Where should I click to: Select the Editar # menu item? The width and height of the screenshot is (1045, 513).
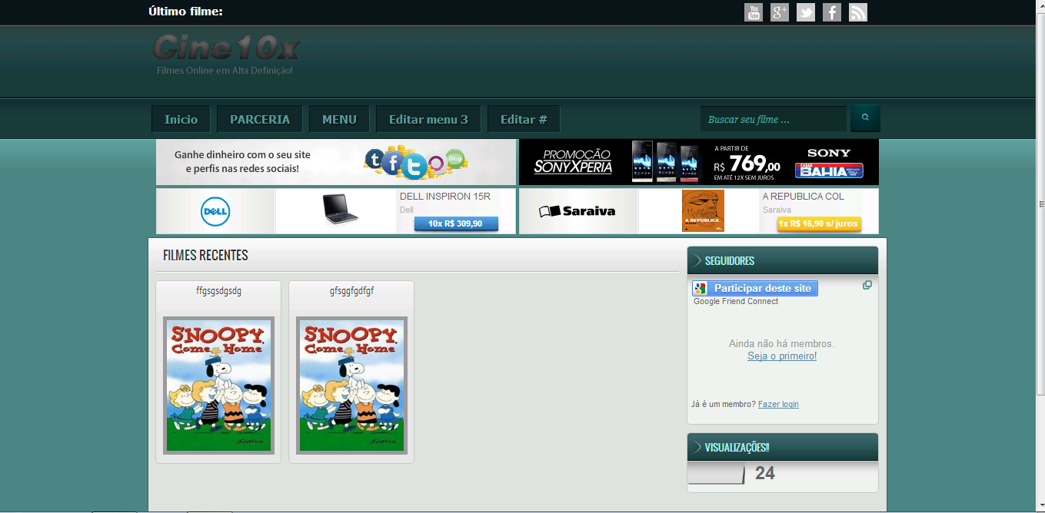pos(524,119)
